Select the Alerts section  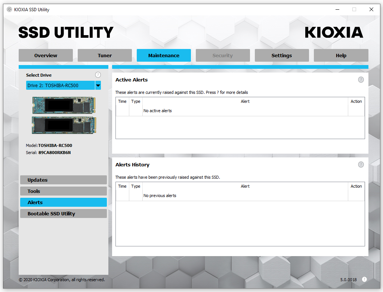(64, 202)
